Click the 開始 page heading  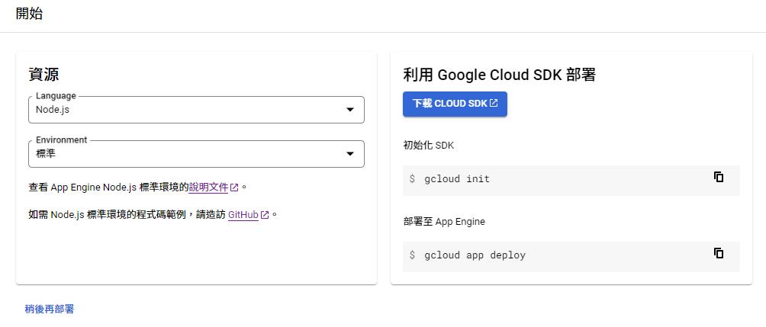[29, 14]
